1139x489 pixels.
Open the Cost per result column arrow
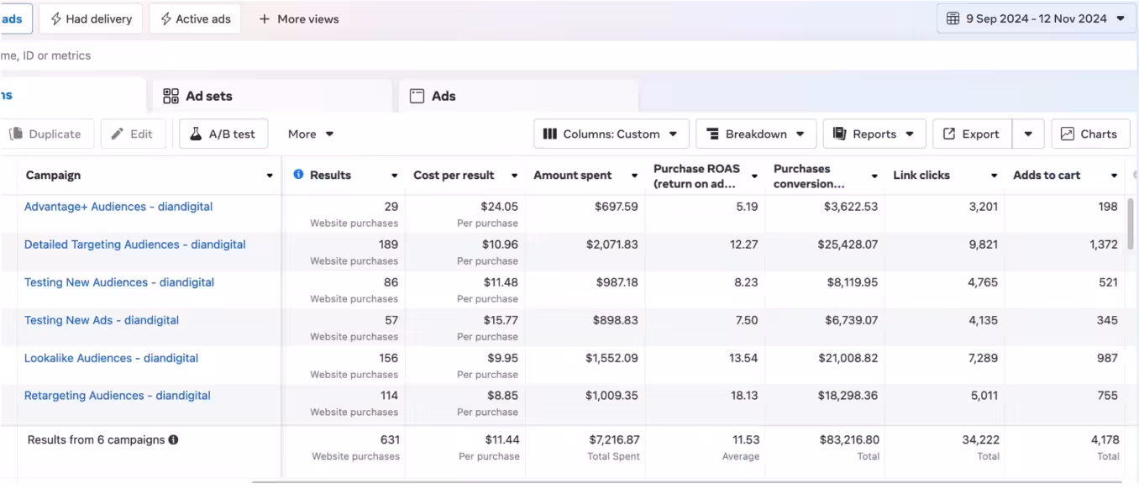[x=514, y=176]
